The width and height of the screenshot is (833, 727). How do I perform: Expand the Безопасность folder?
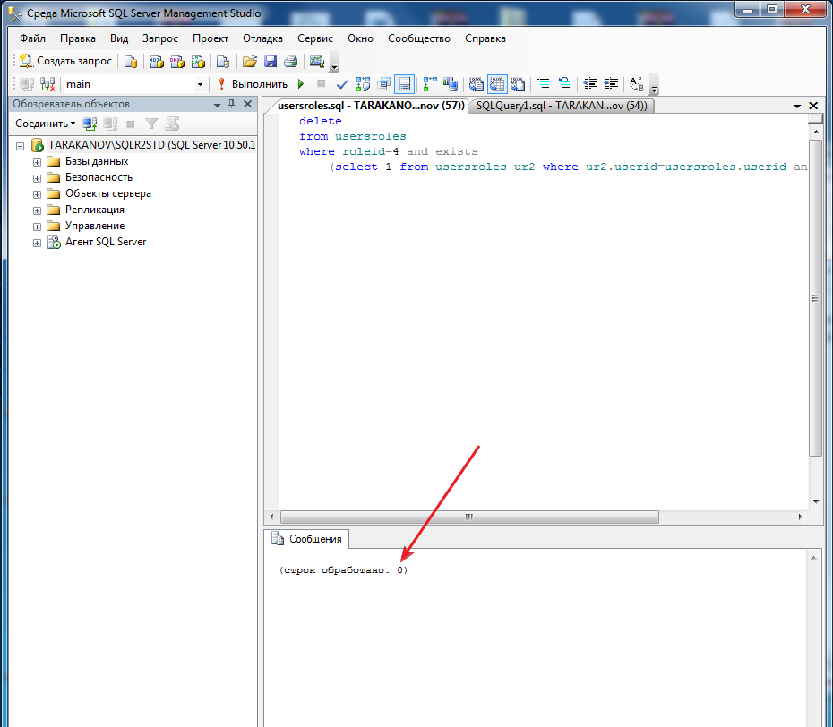(38, 178)
